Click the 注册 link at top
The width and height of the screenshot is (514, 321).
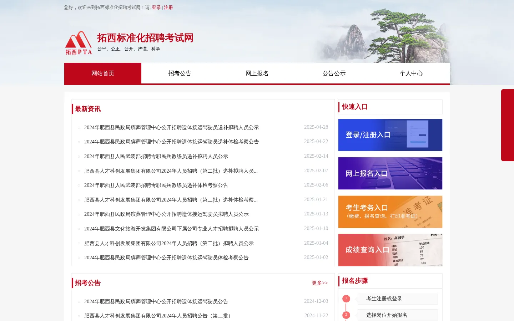coord(168,7)
